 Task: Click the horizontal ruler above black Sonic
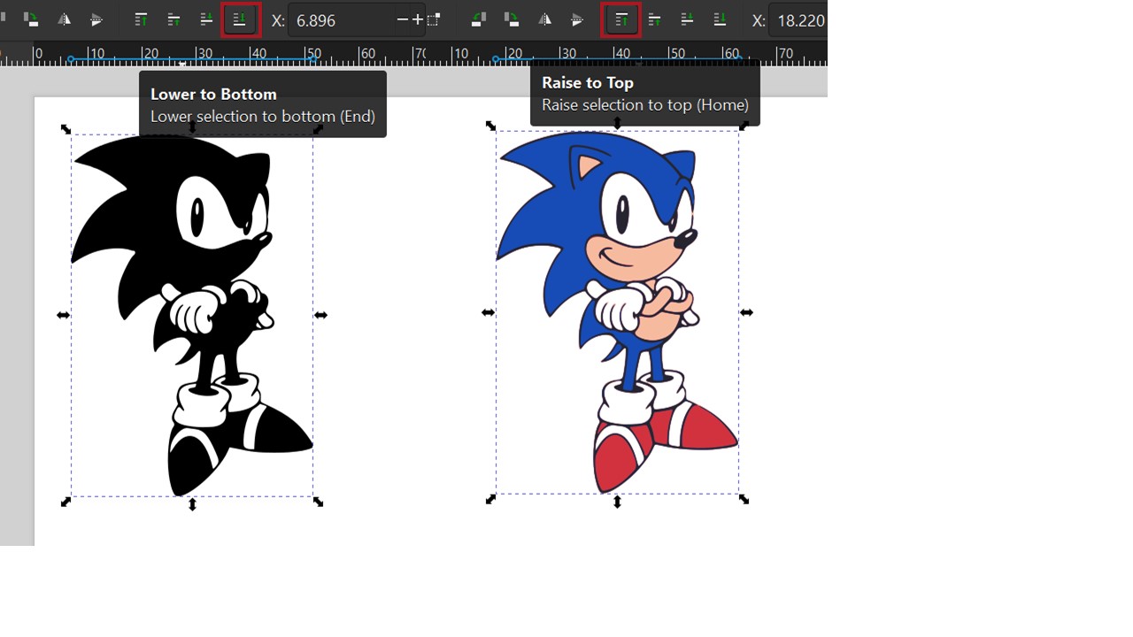pyautogui.click(x=212, y=54)
